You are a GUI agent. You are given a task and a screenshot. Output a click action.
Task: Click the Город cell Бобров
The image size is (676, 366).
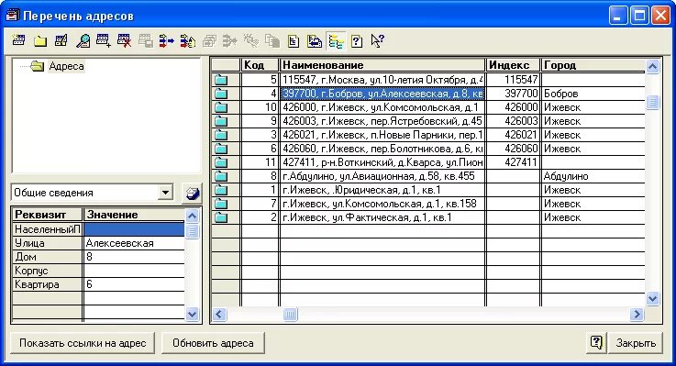pos(593,94)
